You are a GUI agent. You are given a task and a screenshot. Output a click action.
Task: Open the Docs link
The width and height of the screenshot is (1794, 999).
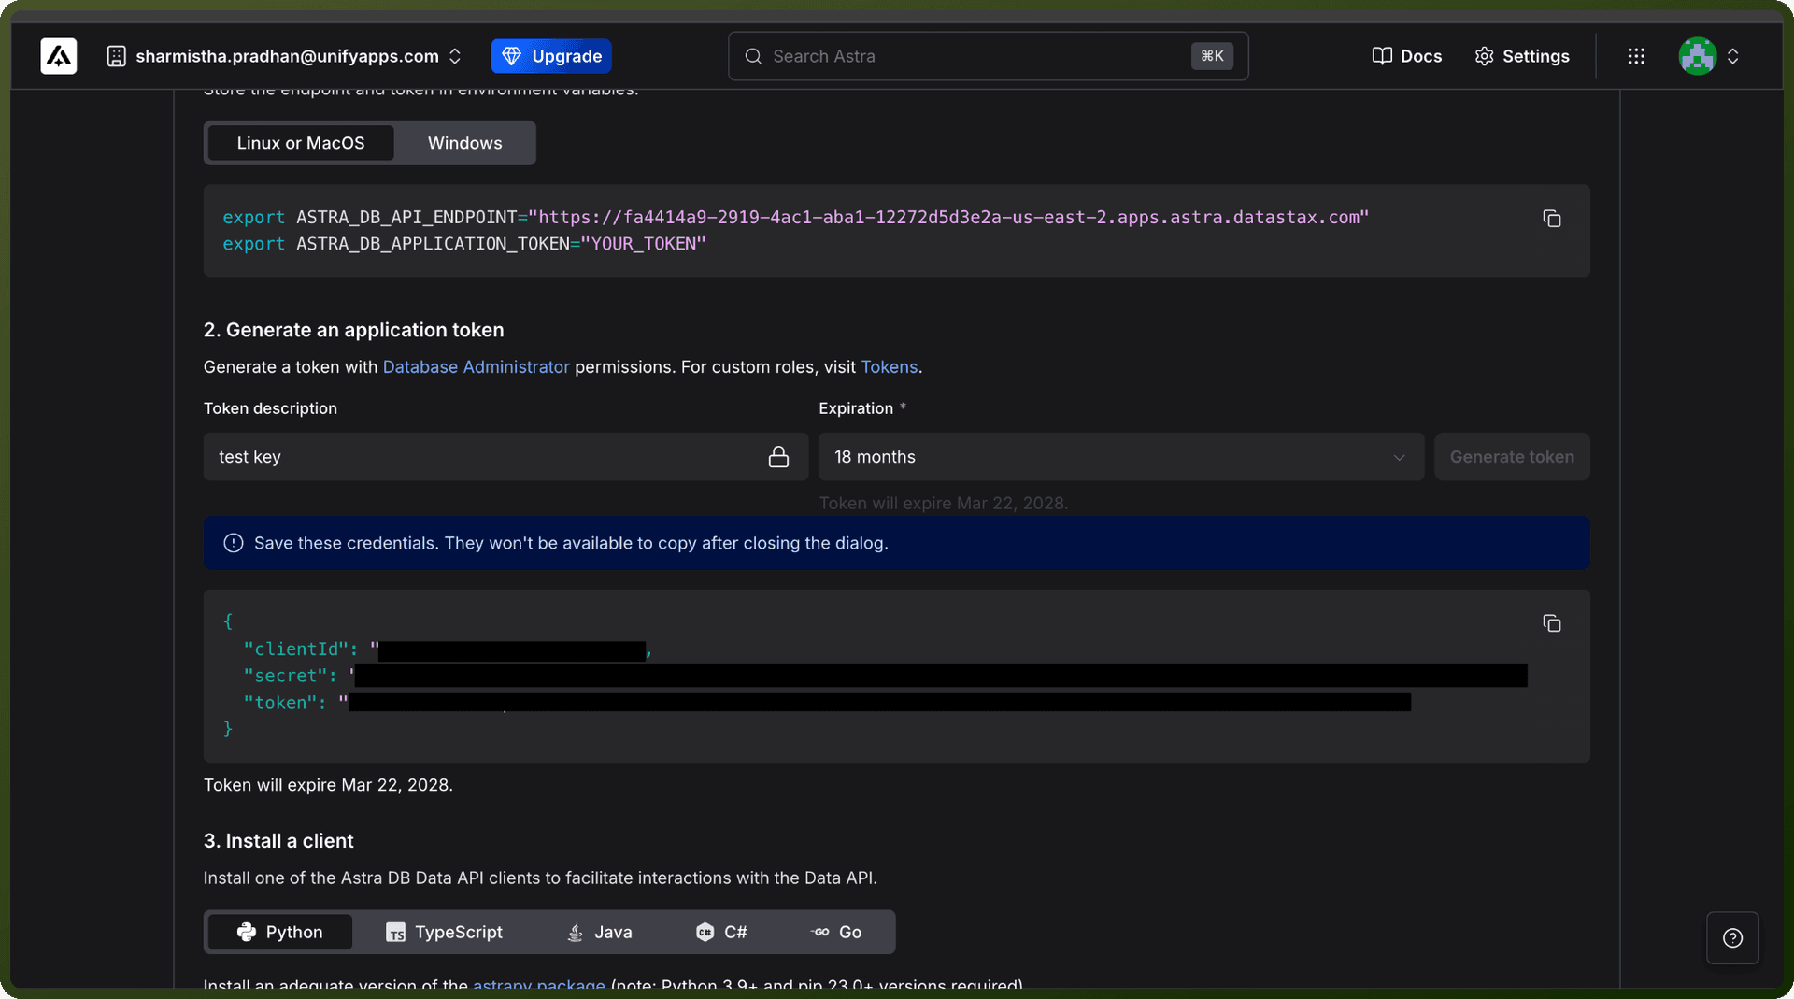click(x=1406, y=56)
